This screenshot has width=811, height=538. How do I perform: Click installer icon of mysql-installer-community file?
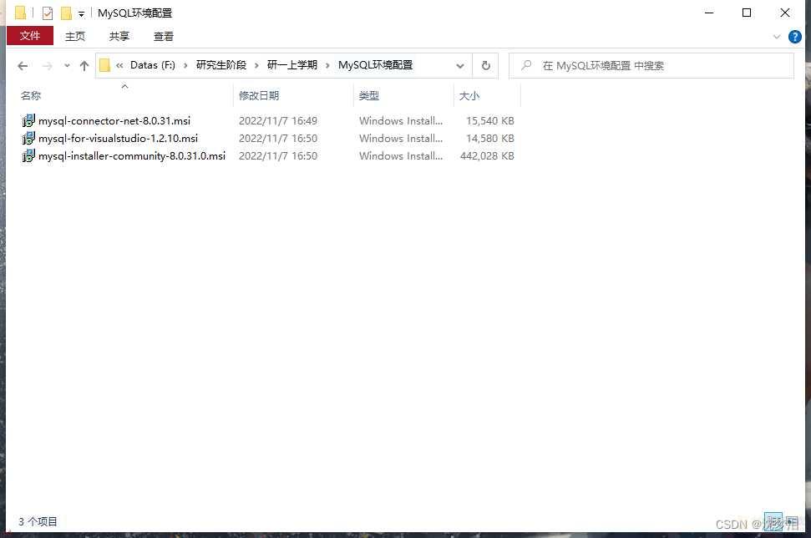point(28,155)
